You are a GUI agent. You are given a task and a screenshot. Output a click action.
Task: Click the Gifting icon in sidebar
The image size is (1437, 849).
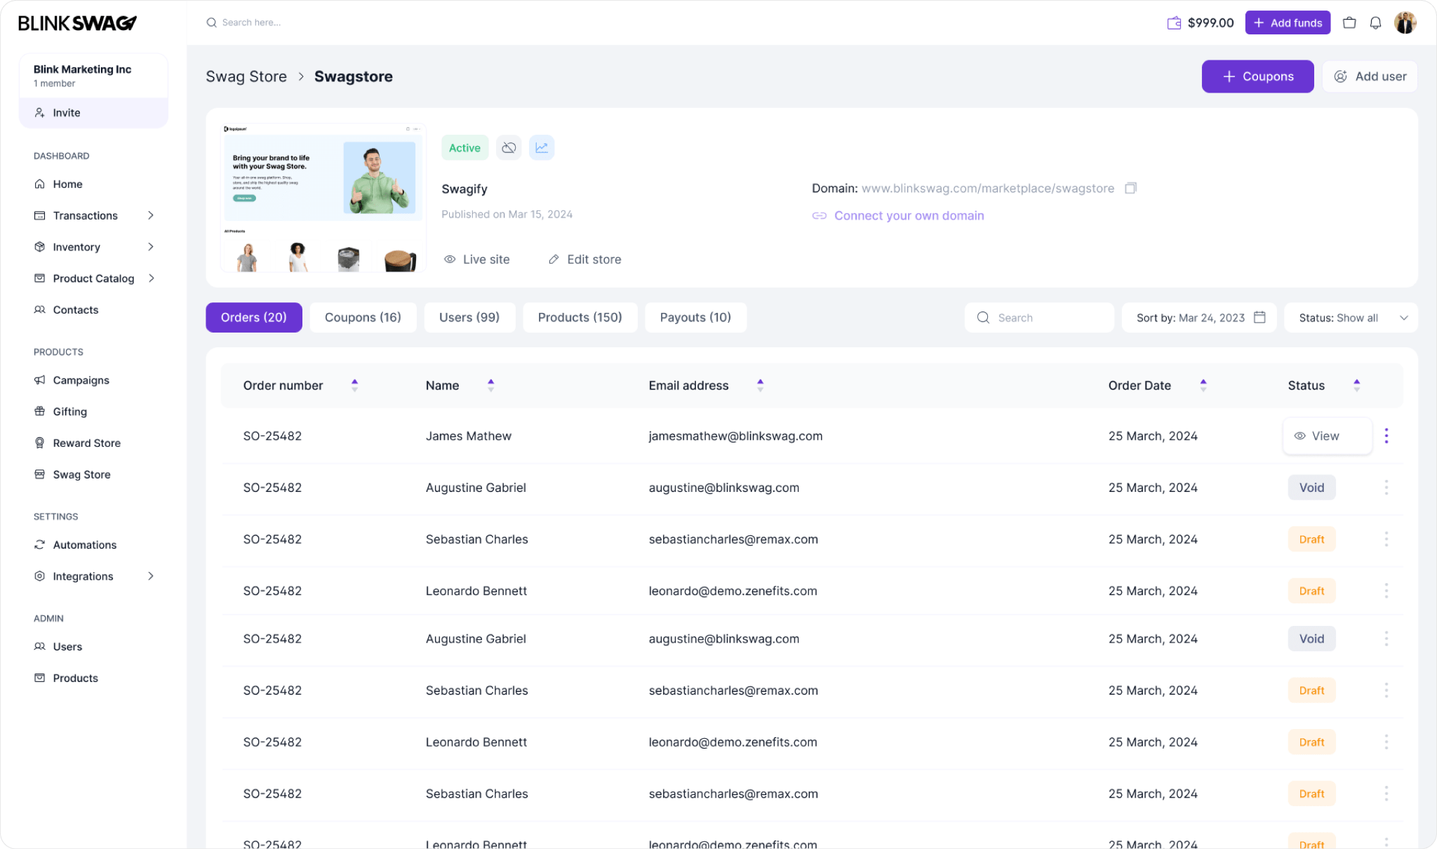coord(39,411)
